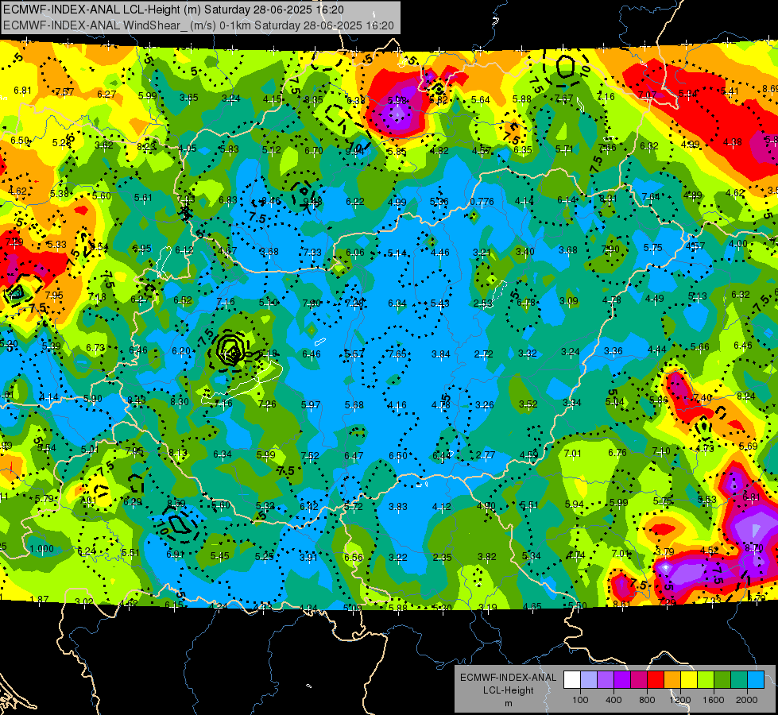Click the grid value 3.65
Image resolution: width=778 pixels, height=715 pixels.
tap(189, 97)
